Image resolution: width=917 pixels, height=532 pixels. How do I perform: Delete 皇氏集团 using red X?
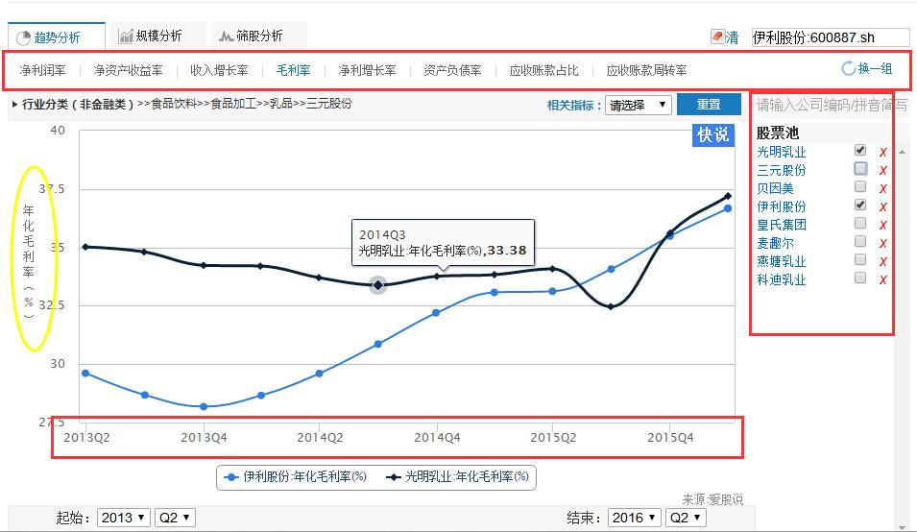[883, 225]
